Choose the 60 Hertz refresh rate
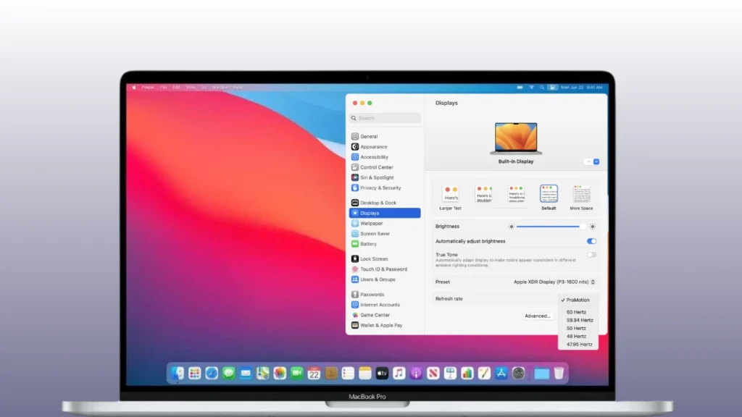Screen dimensions: 742x417 click(576, 312)
